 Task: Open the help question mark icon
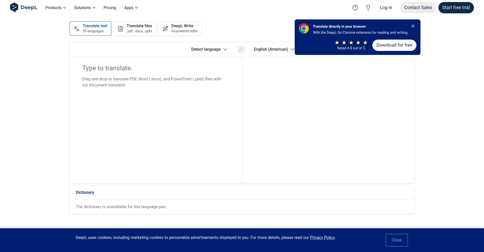(355, 8)
